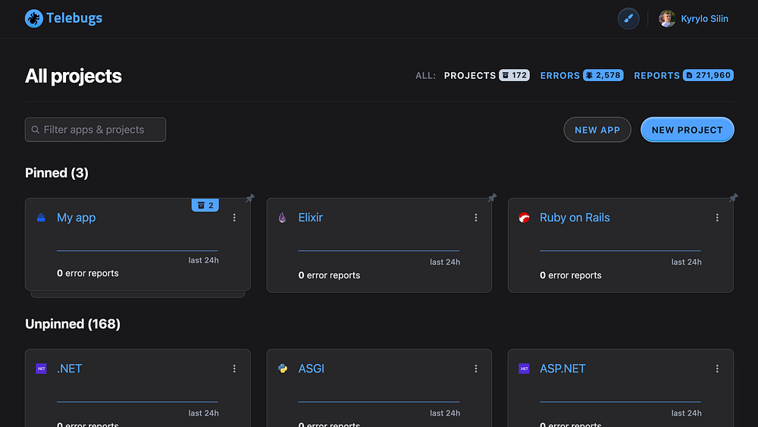Image resolution: width=758 pixels, height=427 pixels.
Task: Click the search magnifier icon
Action: click(36, 130)
